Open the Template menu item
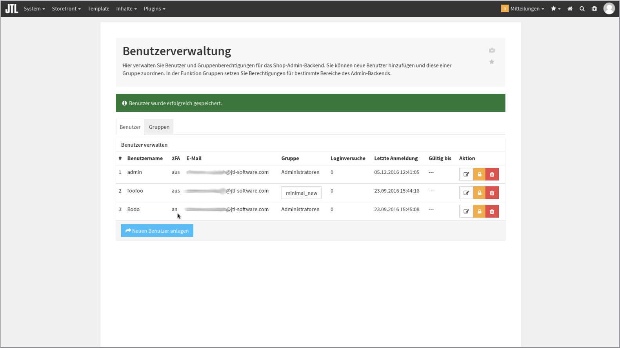620x348 pixels. (98, 9)
